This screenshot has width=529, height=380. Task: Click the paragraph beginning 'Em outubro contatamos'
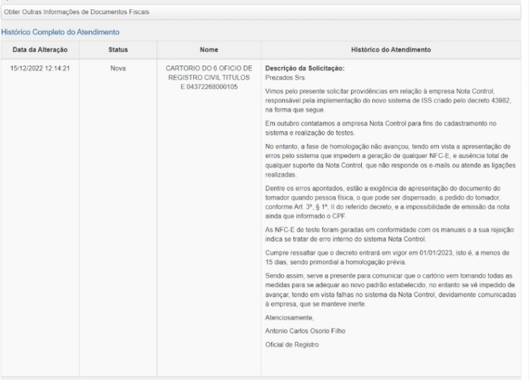381,128
